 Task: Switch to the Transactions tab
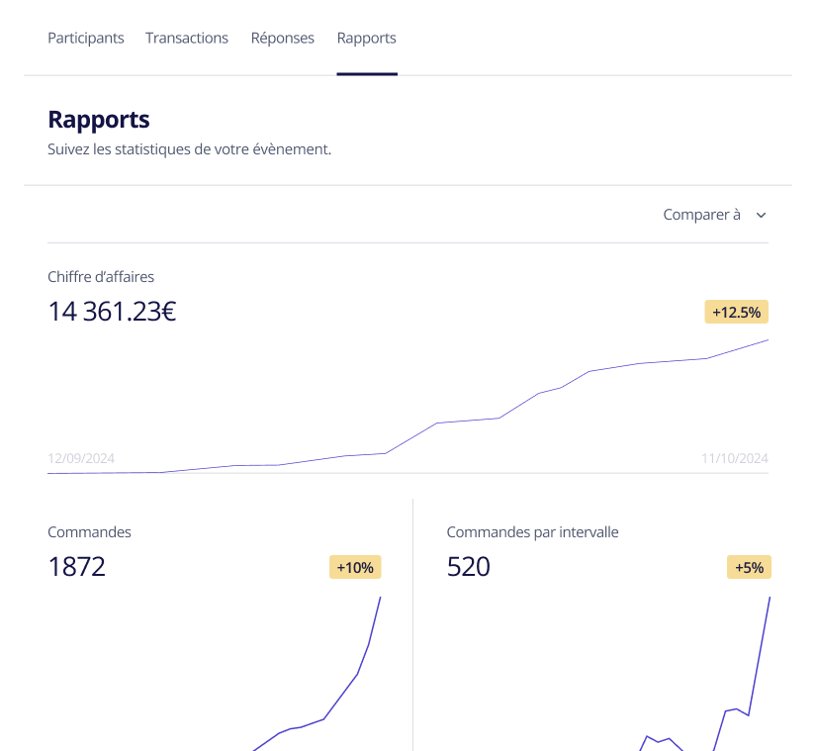pos(187,38)
